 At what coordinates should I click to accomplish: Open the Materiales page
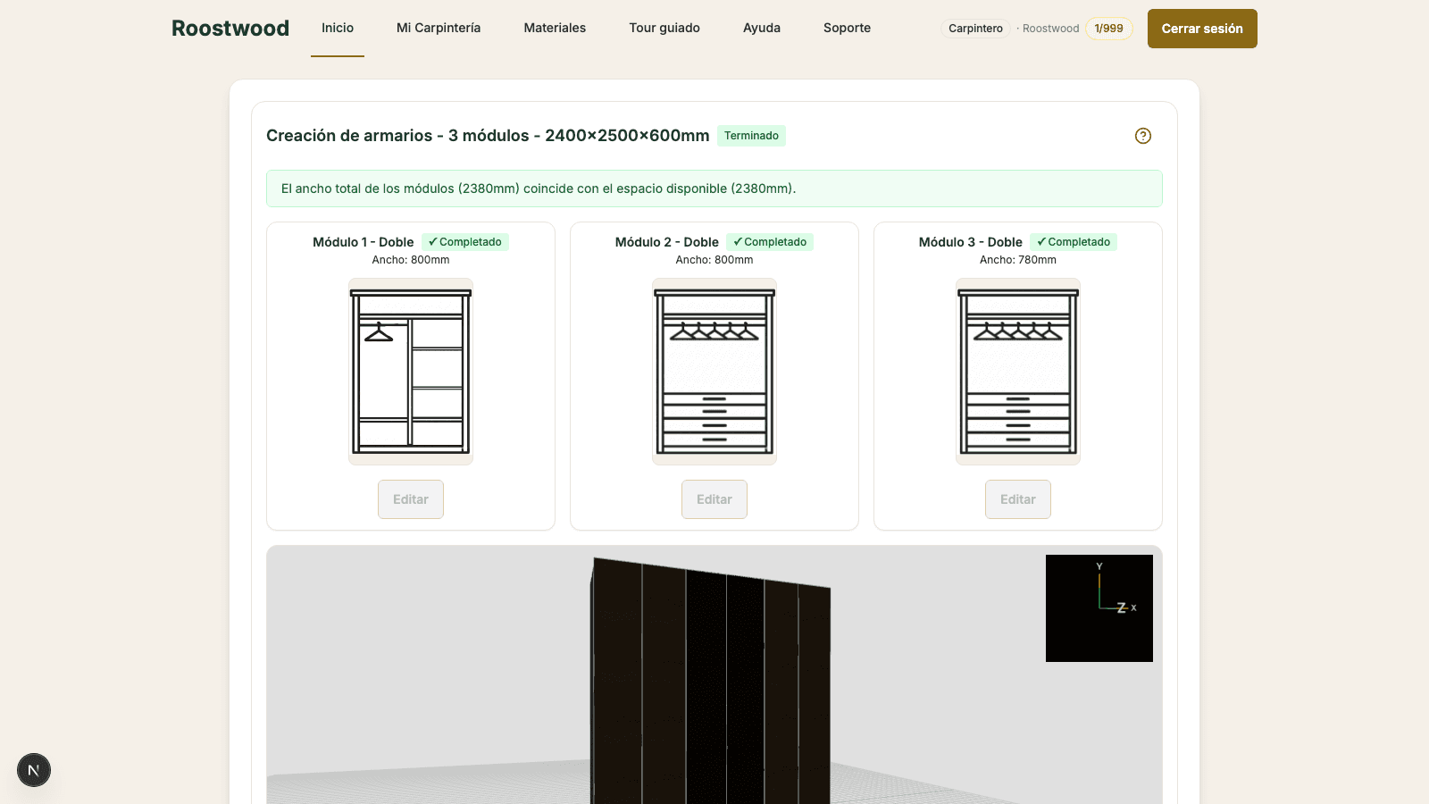(x=555, y=28)
